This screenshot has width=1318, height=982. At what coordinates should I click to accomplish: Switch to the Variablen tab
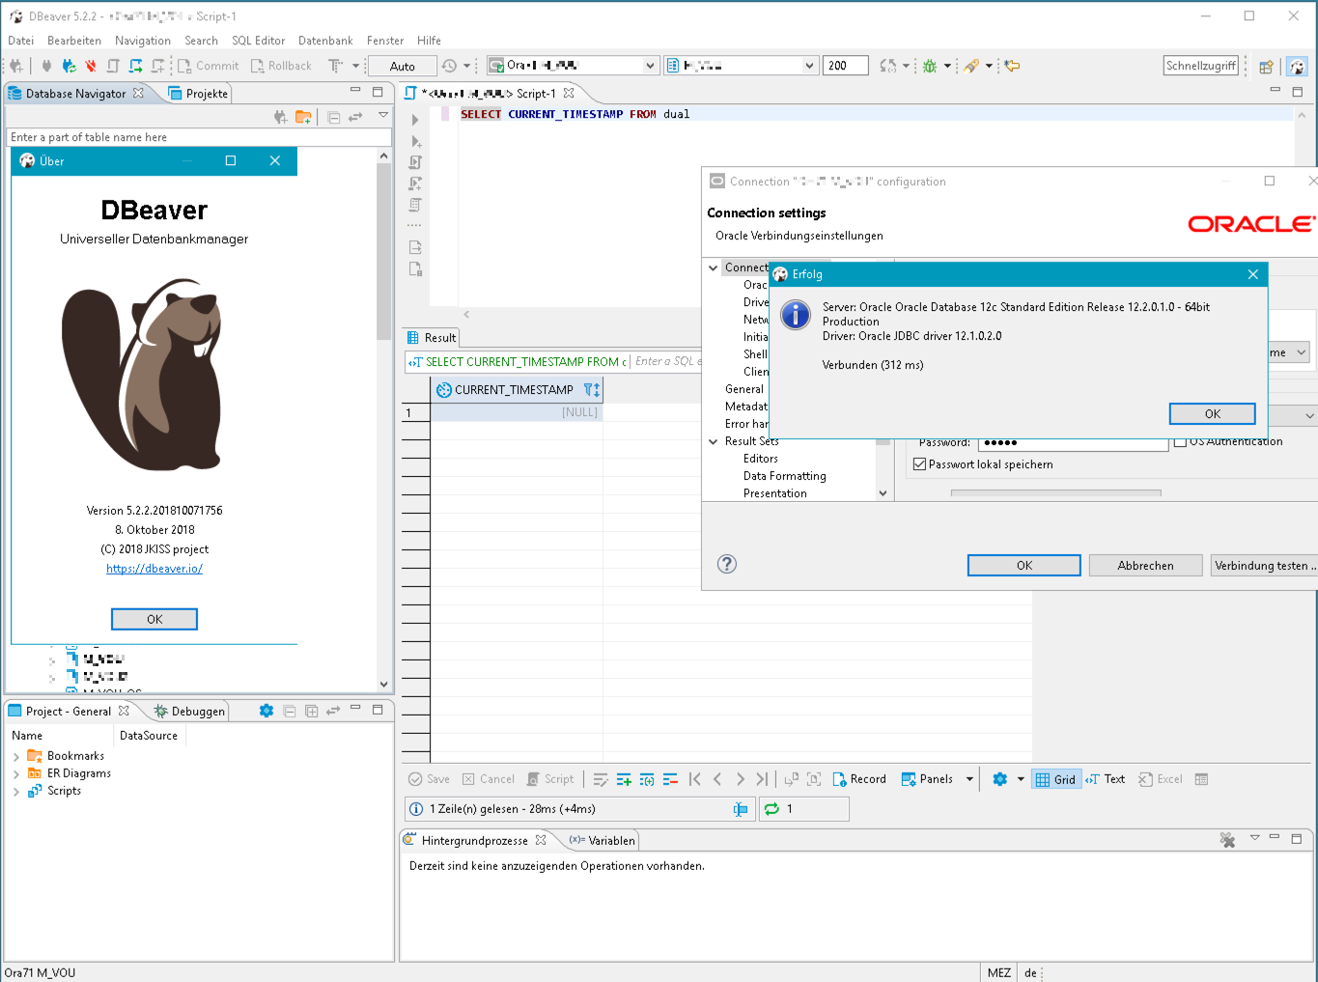click(x=603, y=840)
